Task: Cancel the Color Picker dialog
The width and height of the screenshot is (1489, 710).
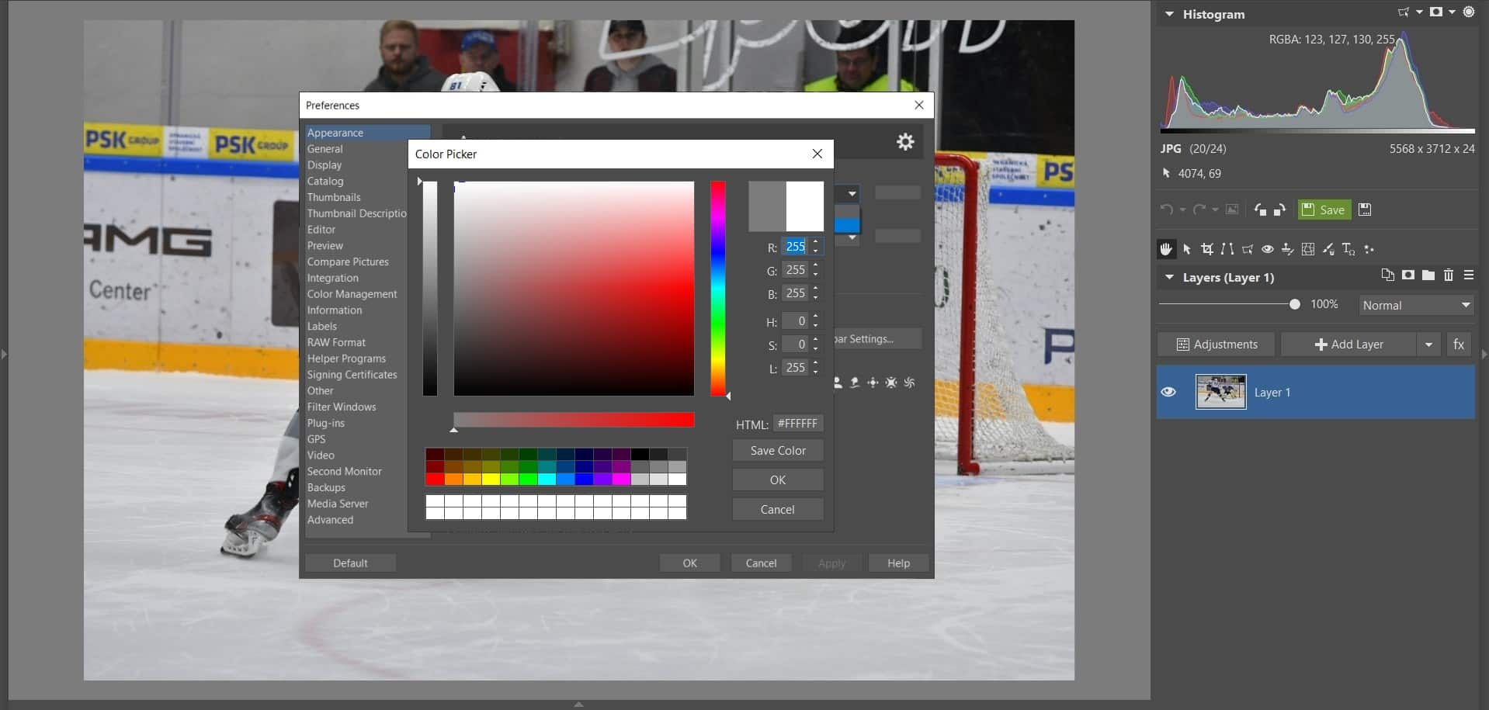Action: point(778,510)
